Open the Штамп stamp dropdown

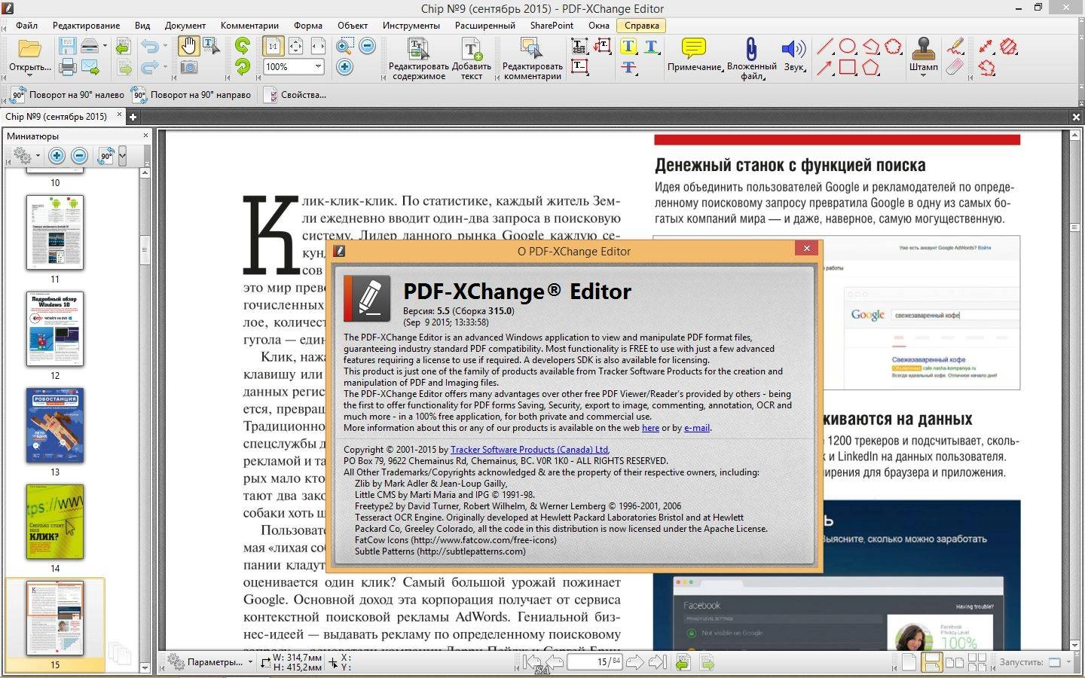click(x=923, y=76)
